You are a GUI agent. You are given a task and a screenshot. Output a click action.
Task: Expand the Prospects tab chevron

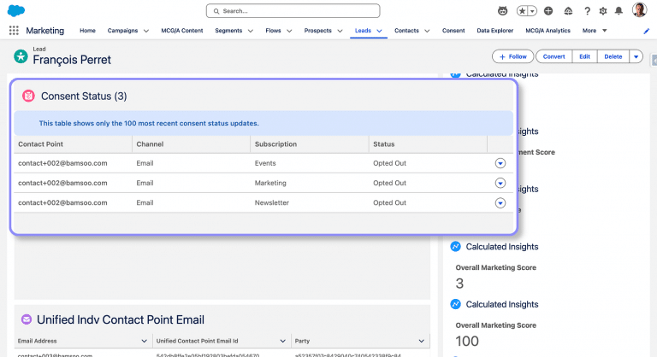[340, 31]
